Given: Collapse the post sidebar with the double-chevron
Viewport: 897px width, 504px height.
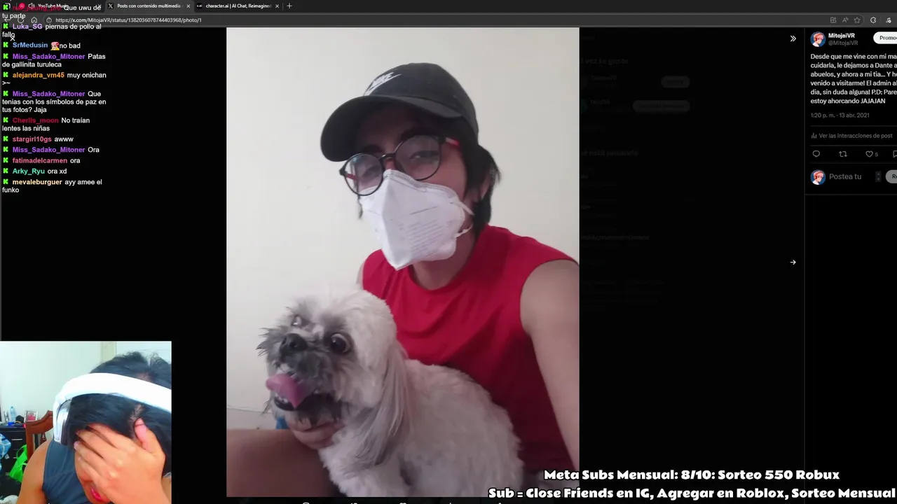Looking at the screenshot, I should (x=793, y=38).
